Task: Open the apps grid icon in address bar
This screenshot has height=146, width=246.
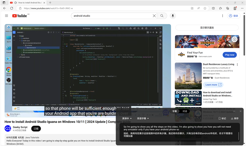Action: point(192,8)
